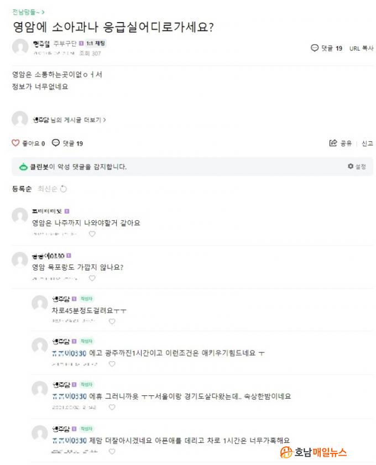The image size is (376, 465).
Task: Like the reply '차로45분정도걸려요ㅜㅜ'
Action: pos(112,321)
